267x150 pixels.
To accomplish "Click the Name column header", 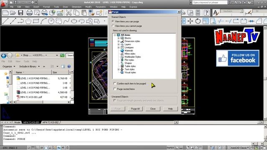I will pos(32,72).
